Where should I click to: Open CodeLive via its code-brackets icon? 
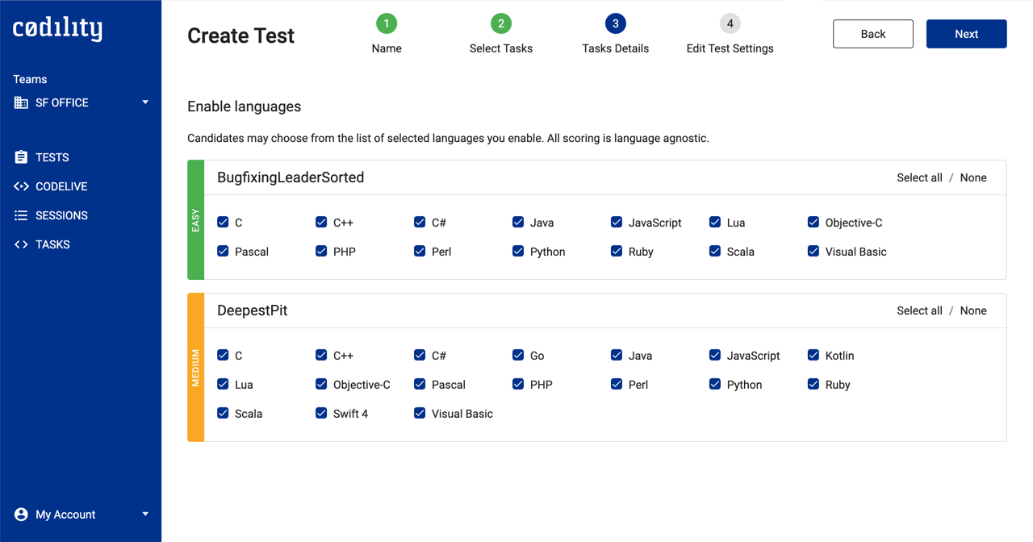[21, 186]
